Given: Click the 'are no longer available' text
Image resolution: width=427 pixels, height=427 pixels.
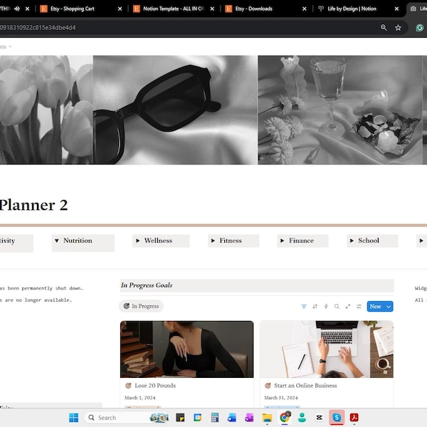Looking at the screenshot, I should (x=38, y=300).
